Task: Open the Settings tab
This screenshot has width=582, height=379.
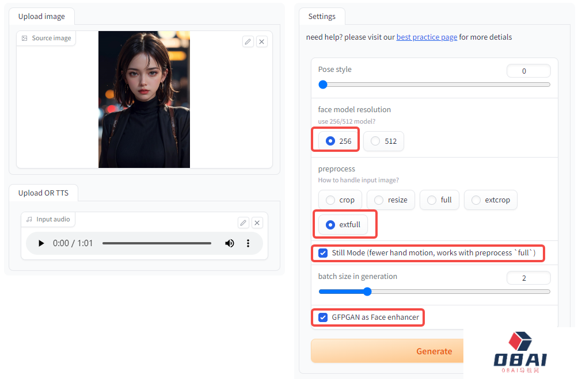Action: [322, 17]
